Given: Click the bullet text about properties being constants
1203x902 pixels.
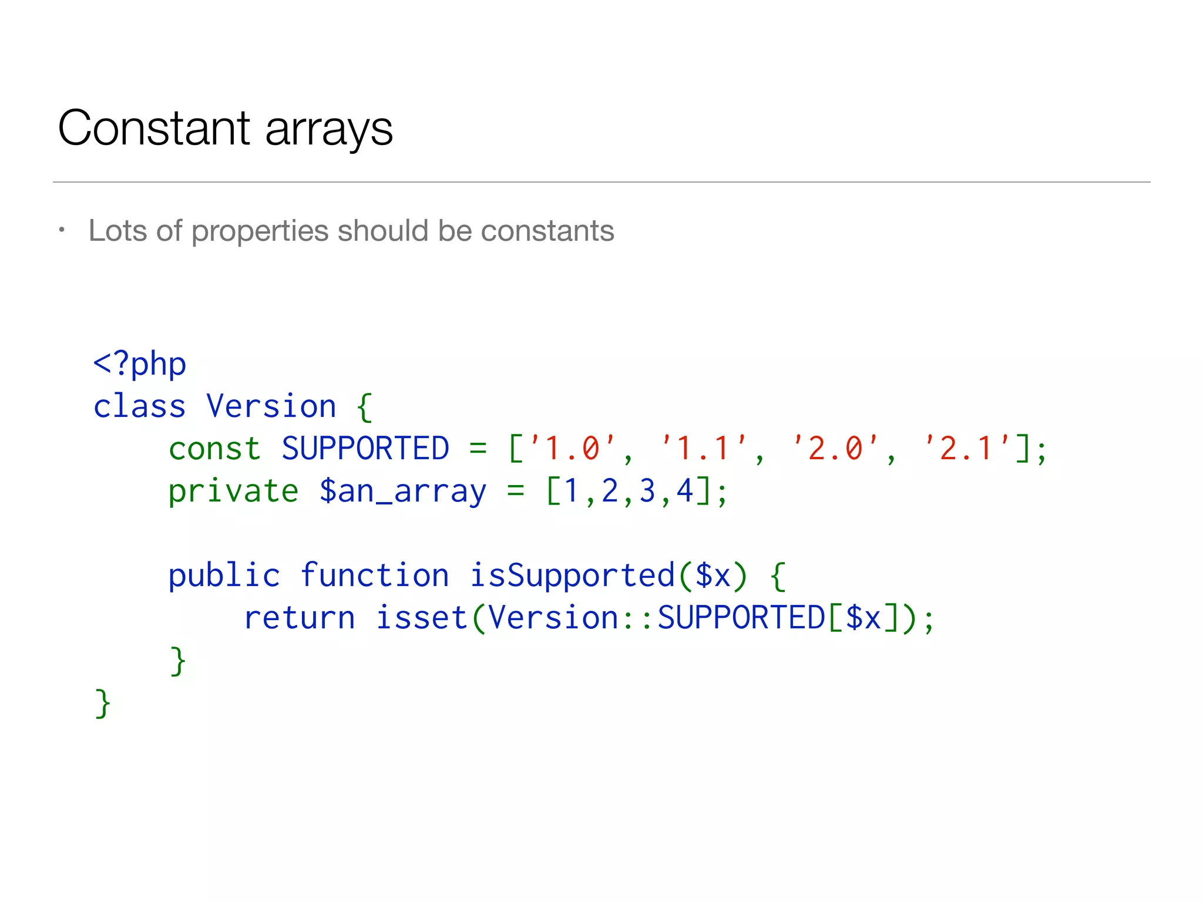Looking at the screenshot, I should (351, 231).
